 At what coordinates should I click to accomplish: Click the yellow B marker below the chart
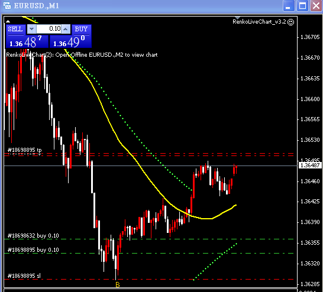coord(118,284)
